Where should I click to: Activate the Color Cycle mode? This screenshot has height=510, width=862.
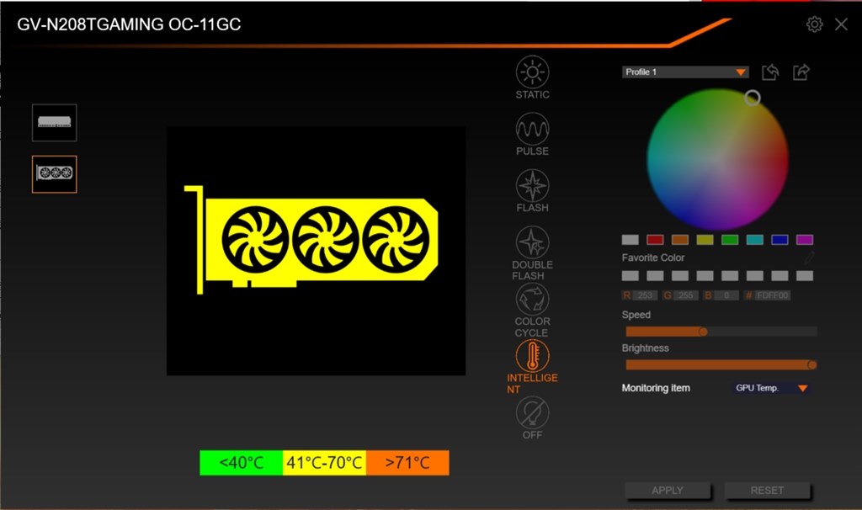(532, 299)
